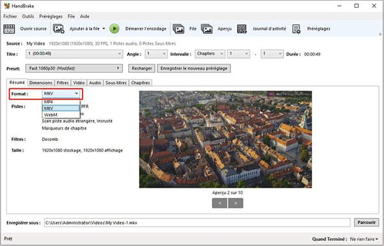
Task: Click the Ouvrir source label
Action: pyautogui.click(x=33, y=29)
